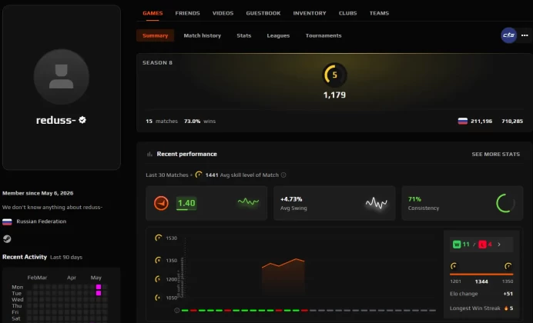Switch to the Stats sub-tab
Screen dimensions: 533x323
[x=243, y=35]
